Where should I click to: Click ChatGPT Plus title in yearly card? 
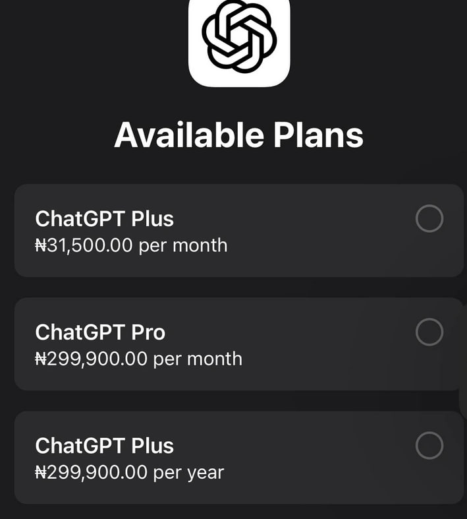point(105,446)
